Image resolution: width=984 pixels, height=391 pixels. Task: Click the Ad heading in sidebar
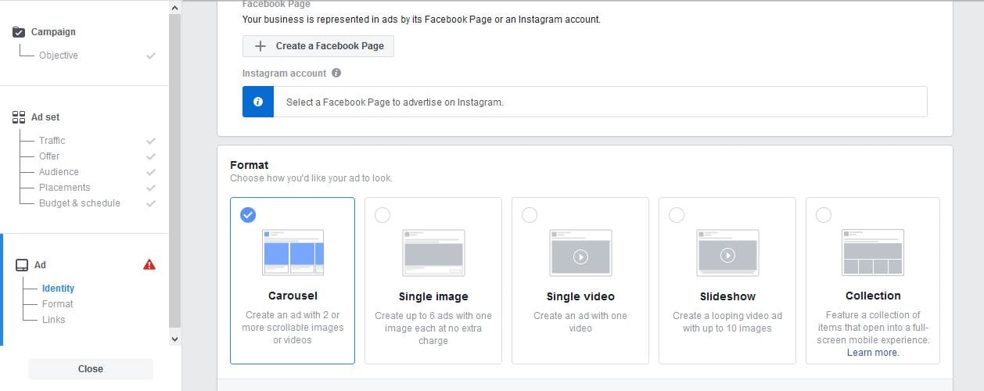pos(40,265)
